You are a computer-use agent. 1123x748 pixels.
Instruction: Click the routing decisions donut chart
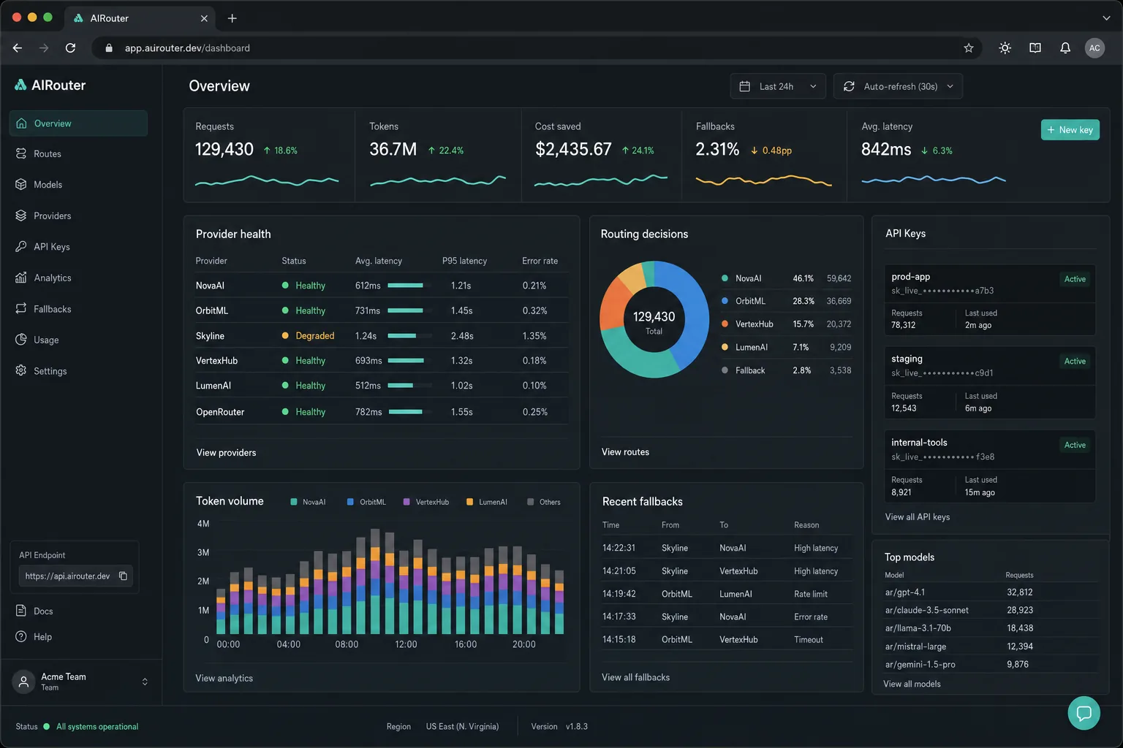(x=654, y=319)
